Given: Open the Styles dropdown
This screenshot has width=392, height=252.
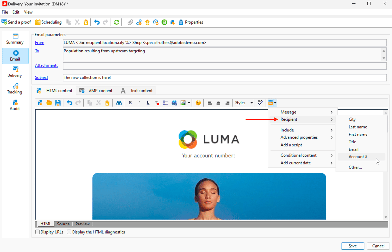Looking at the screenshot, I should pyautogui.click(x=243, y=103).
